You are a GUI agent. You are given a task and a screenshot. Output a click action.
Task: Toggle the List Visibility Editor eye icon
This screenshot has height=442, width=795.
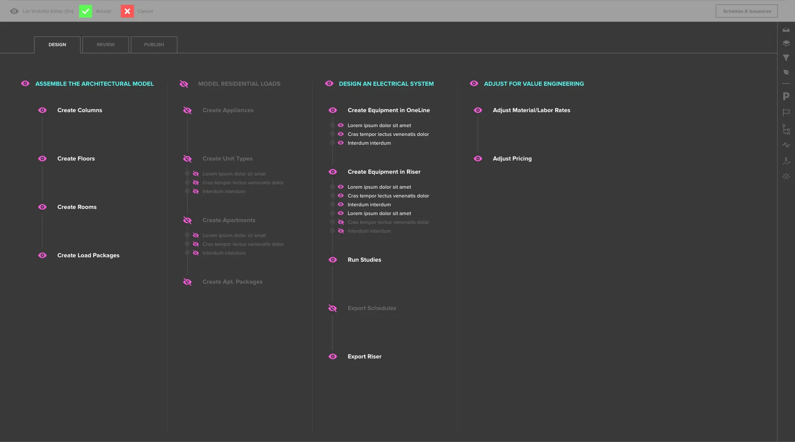pos(14,11)
